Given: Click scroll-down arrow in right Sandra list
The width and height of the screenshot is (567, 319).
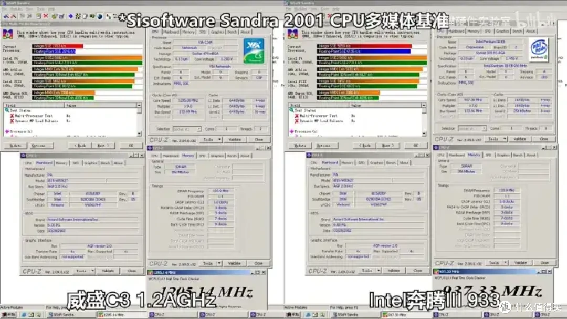Looking at the screenshot, I should tap(424, 133).
